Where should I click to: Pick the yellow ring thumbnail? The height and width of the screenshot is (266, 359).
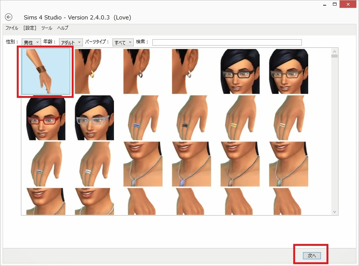(240, 118)
